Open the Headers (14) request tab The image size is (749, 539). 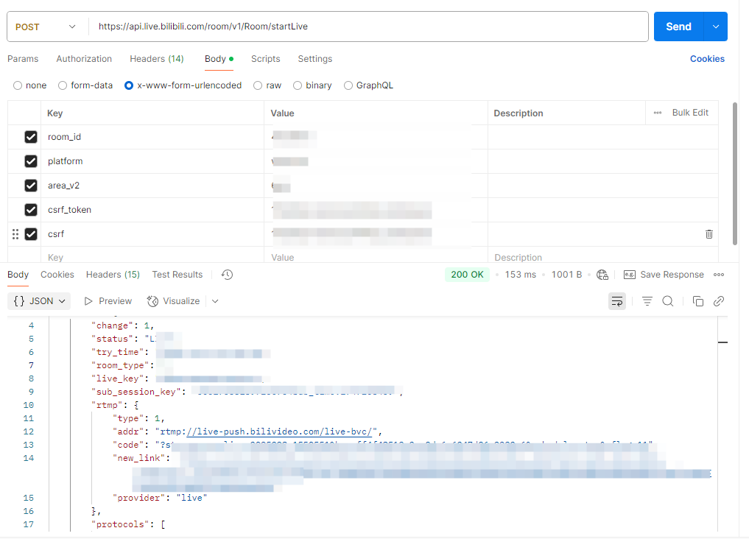click(157, 59)
